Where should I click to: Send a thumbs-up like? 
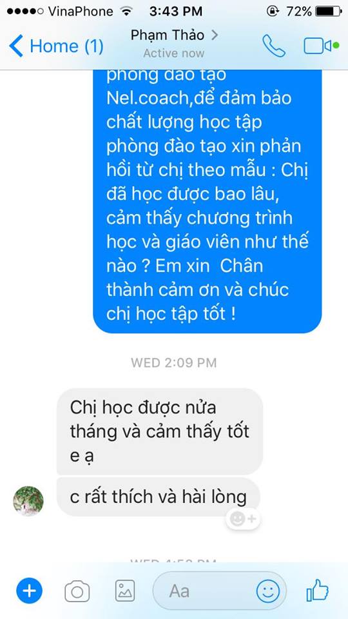(x=317, y=590)
